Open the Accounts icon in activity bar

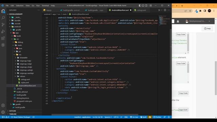(3, 105)
